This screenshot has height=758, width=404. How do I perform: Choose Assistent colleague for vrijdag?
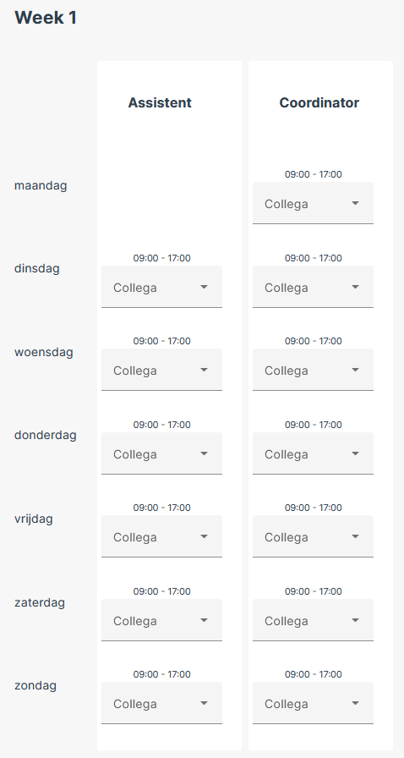(162, 536)
